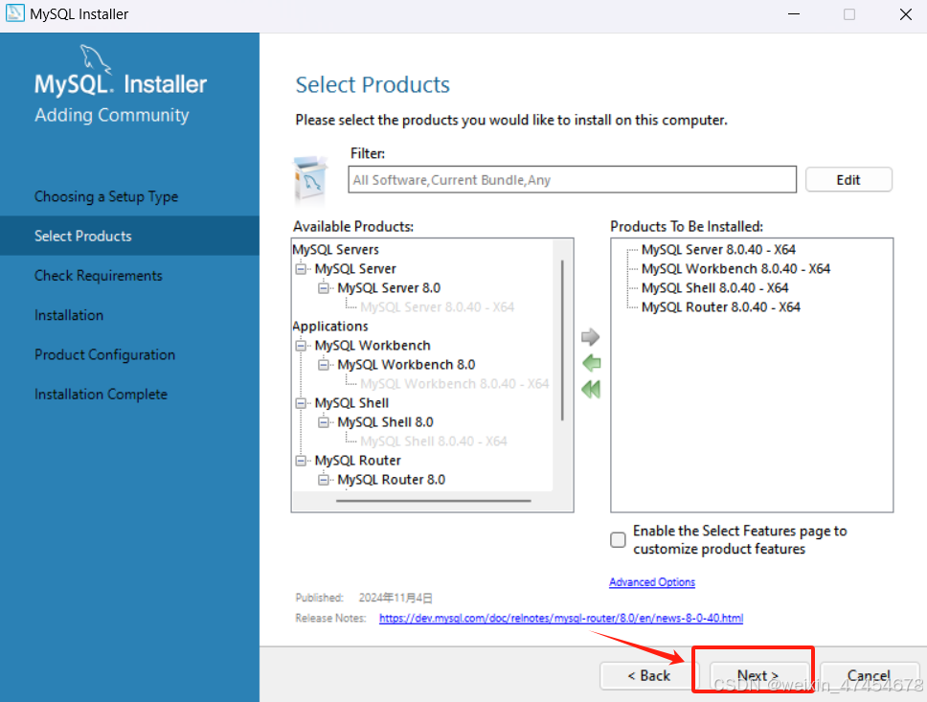
Task: Open the release notes URL link
Action: point(561,618)
